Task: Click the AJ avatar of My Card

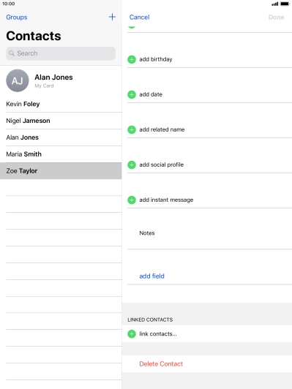Action: [x=18, y=80]
